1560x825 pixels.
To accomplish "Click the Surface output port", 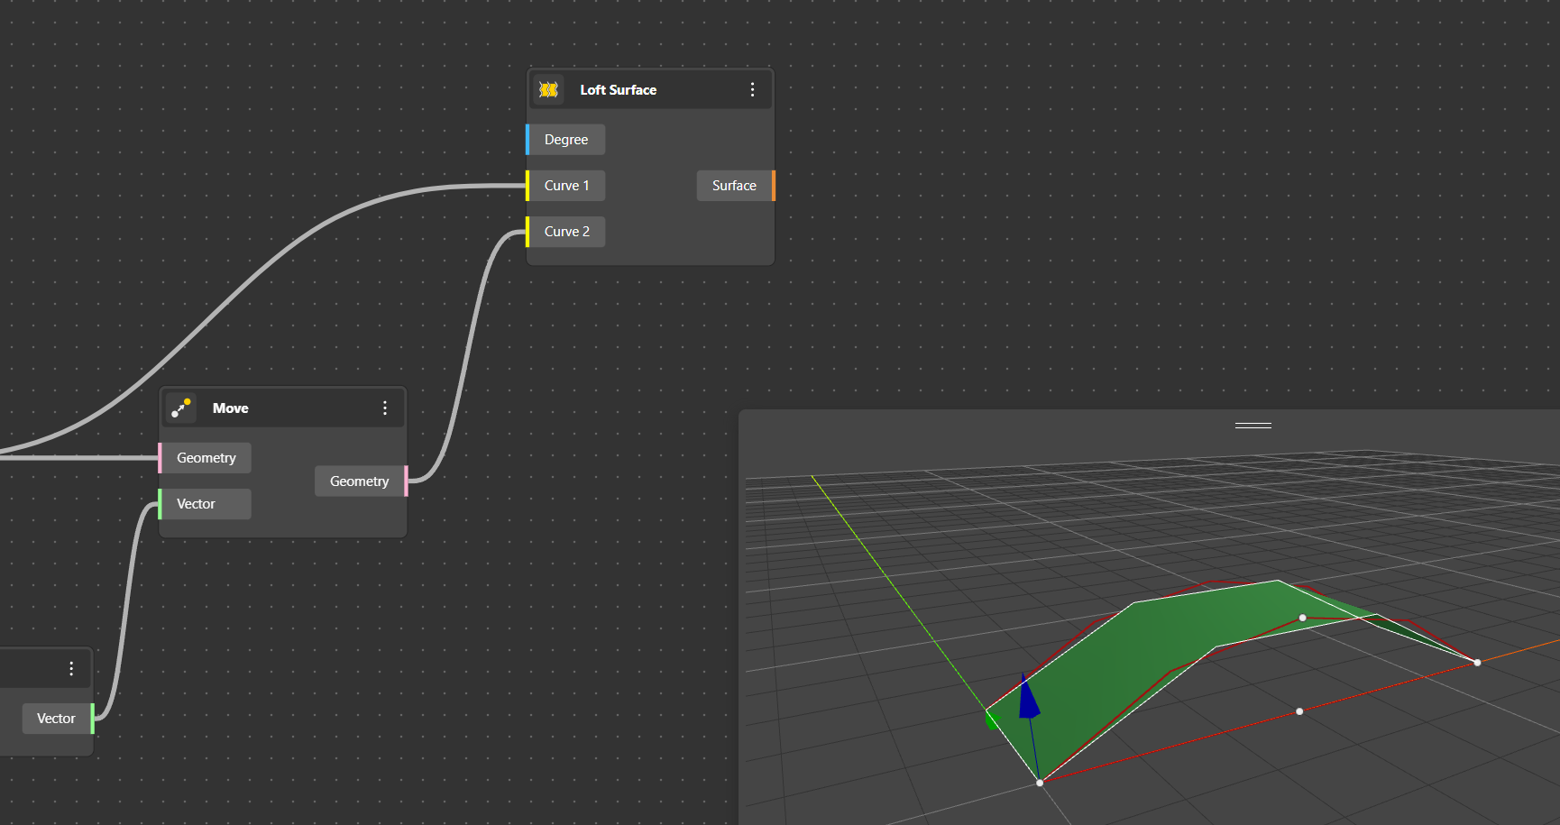I will [736, 186].
